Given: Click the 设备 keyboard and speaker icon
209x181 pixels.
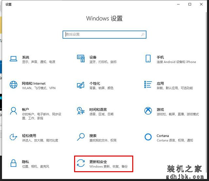Looking at the screenshot, I should [81, 59].
